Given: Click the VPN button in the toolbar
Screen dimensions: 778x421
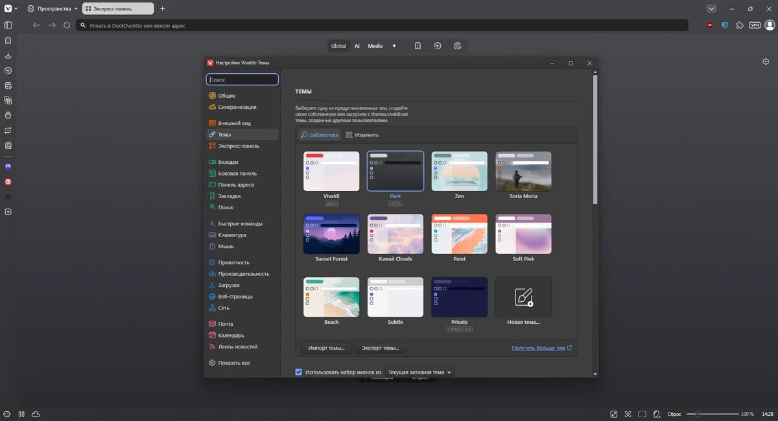Looking at the screenshot, I should click(x=755, y=25).
